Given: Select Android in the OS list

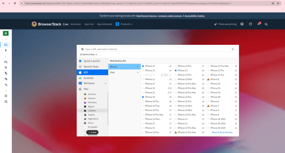Looking at the screenshot, I should (88, 78).
